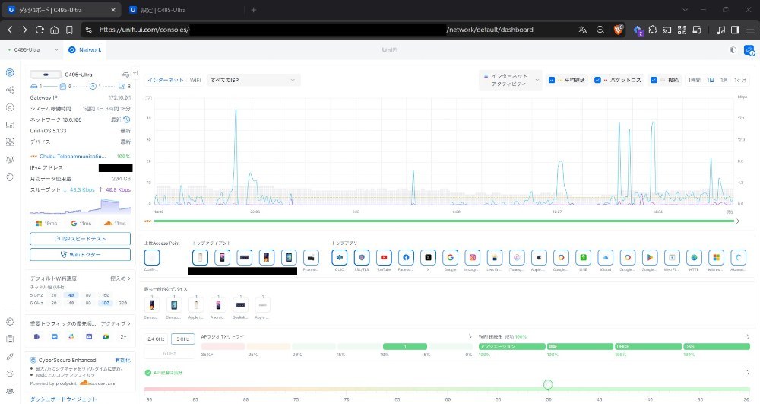Click the Google Play app icon
760x404 pixels.
coord(650,257)
